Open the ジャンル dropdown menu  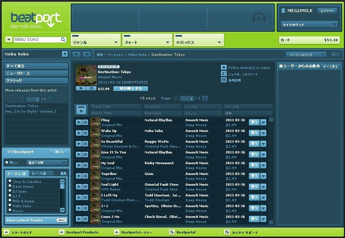tap(96, 42)
